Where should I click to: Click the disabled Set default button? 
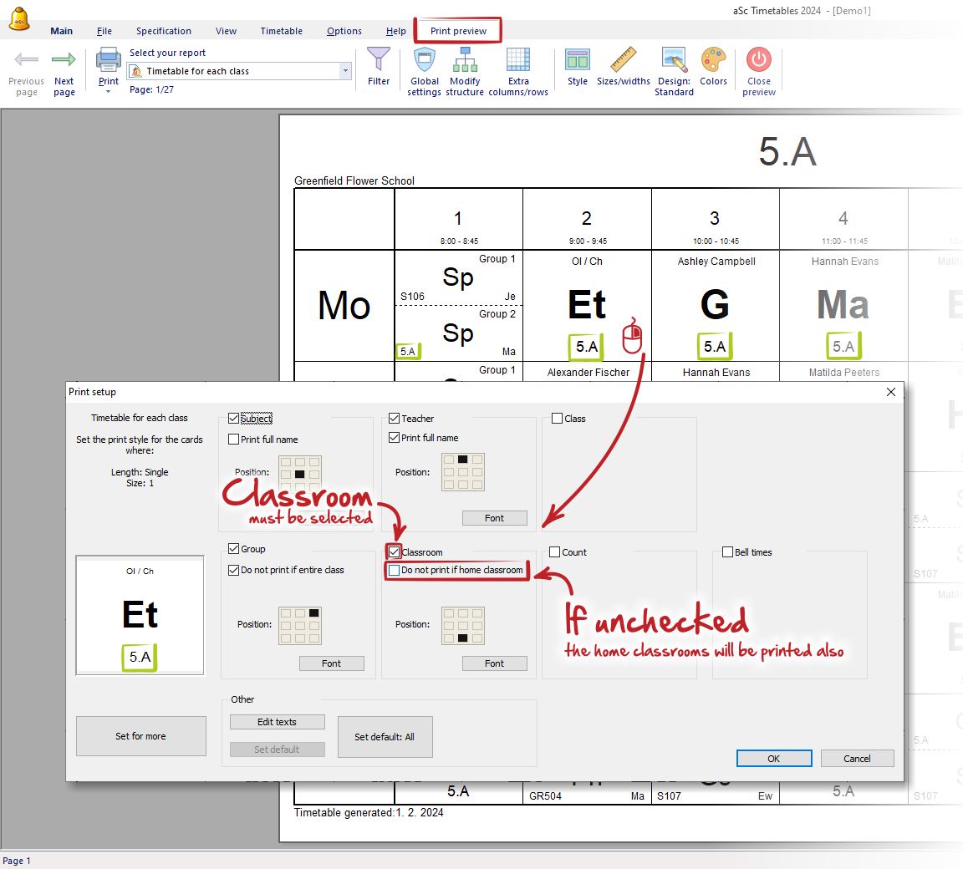coord(277,750)
